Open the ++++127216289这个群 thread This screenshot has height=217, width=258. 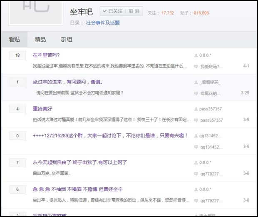pyautogui.click(x=110, y=136)
